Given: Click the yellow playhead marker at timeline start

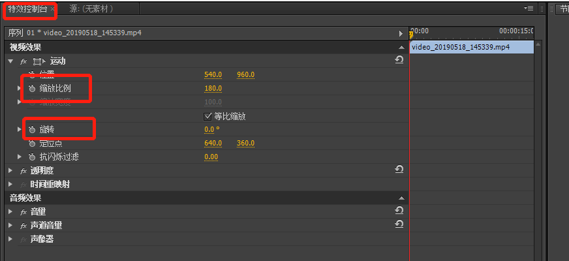Looking at the screenshot, I should point(411,34).
